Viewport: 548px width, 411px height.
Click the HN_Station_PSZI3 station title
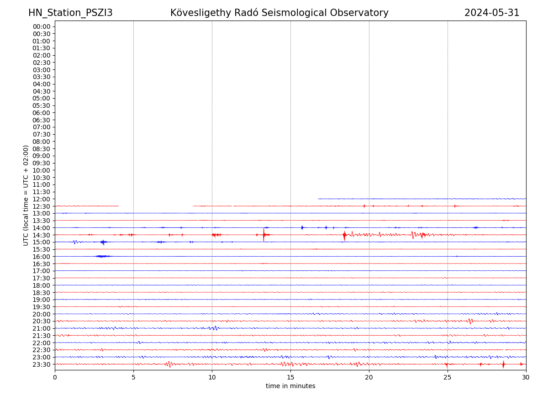click(x=70, y=13)
